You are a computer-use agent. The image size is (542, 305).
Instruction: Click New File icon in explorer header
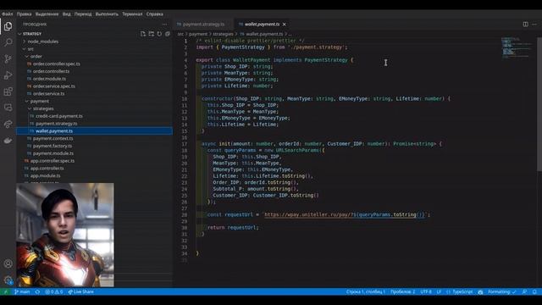143,34
